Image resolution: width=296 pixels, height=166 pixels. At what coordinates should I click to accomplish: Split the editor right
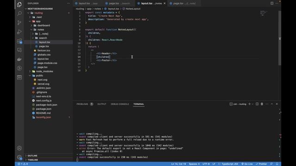272,3
